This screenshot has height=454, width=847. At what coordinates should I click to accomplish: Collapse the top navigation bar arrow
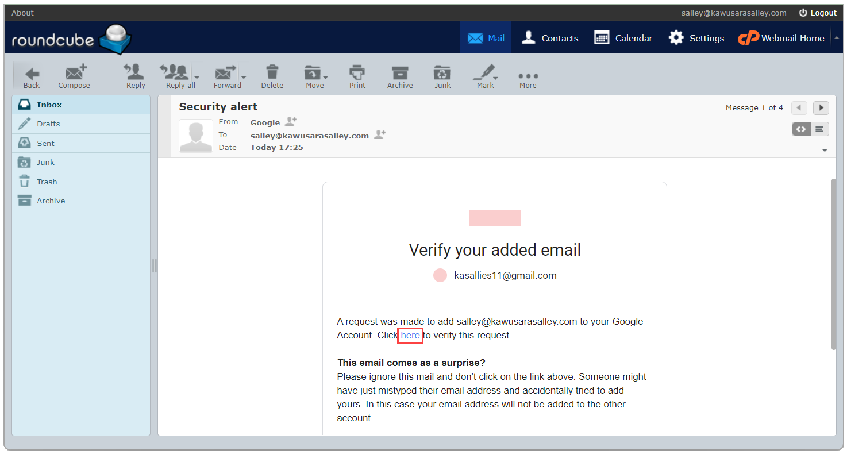pos(837,37)
